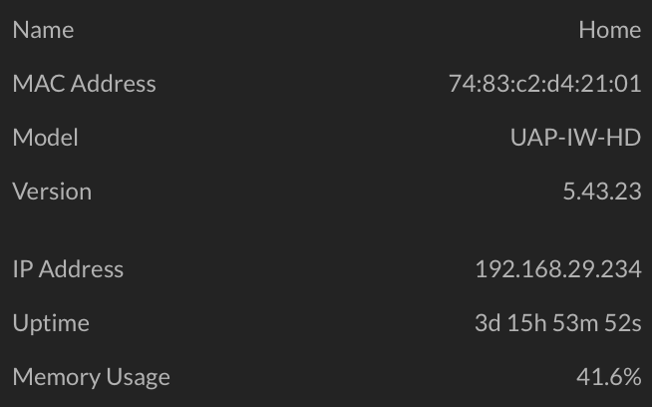
Task: Select the memory usage value 41.6%
Action: (609, 377)
